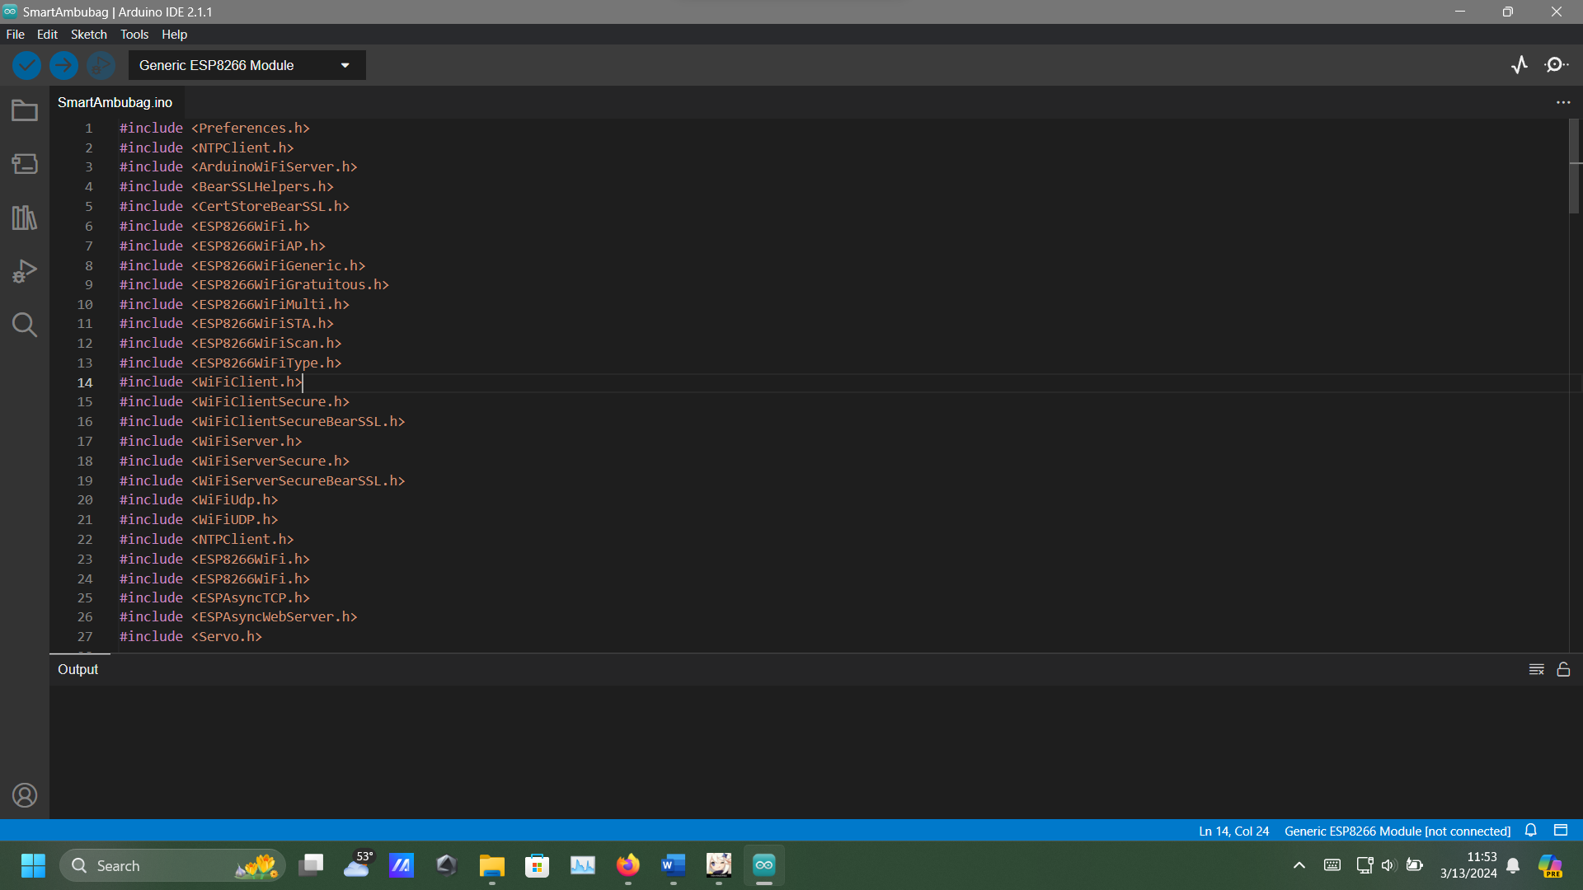The image size is (1583, 890).
Task: Open editor tab more-options ellipsis
Action: click(x=1563, y=102)
